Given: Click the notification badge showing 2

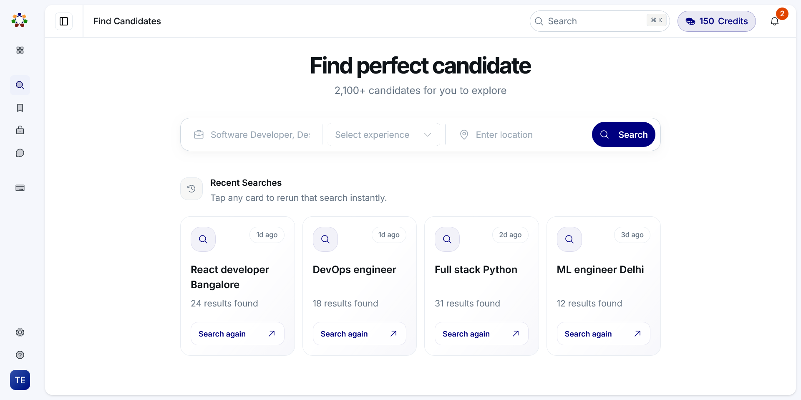Looking at the screenshot, I should click(782, 14).
